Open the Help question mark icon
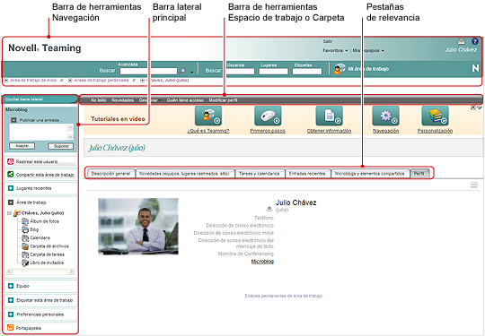This screenshot has height=336, width=485. coord(474,41)
